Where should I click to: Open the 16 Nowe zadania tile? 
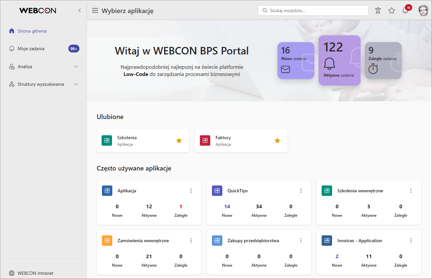click(x=296, y=61)
